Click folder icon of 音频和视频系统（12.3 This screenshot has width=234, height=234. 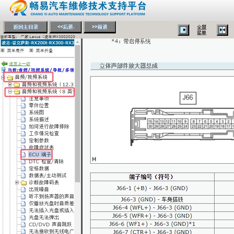pos(17,85)
